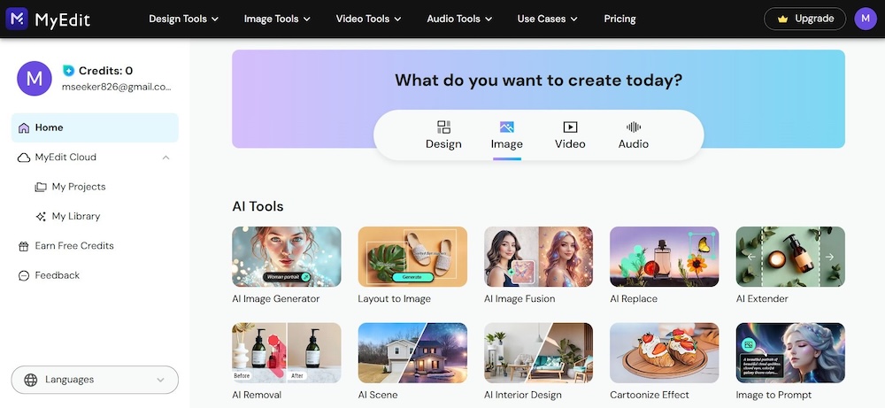885x408 pixels.
Task: Open the Languages dropdown
Action: pyautogui.click(x=95, y=380)
